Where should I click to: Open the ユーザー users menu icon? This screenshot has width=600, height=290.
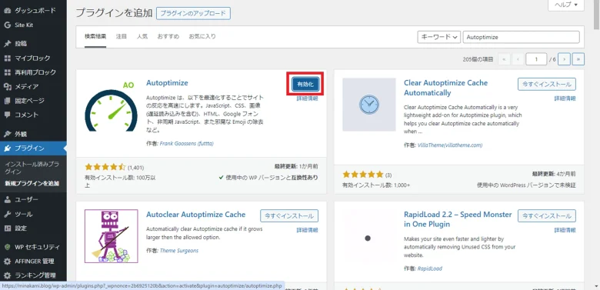[x=7, y=200]
